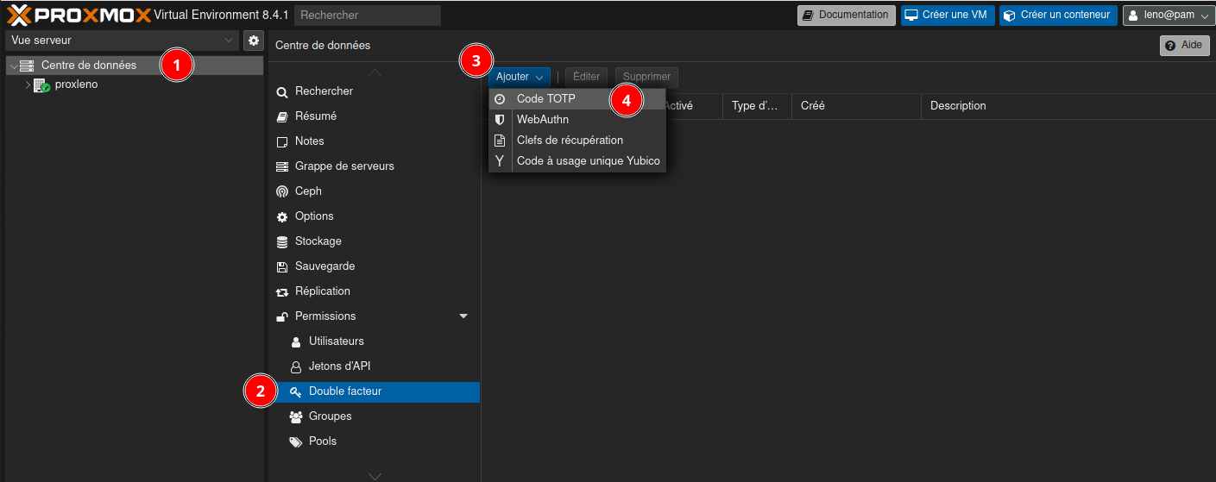
Task: Click the Sauvegarde floppy disk icon
Action: pyautogui.click(x=282, y=266)
